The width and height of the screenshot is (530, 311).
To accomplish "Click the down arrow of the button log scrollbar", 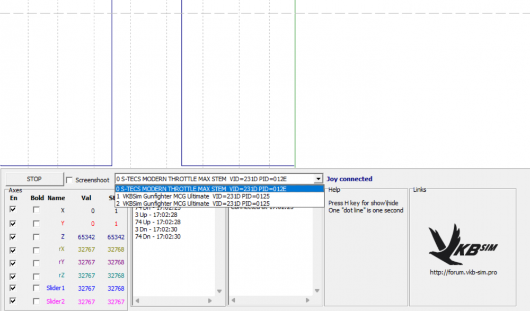I will pyautogui.click(x=219, y=291).
